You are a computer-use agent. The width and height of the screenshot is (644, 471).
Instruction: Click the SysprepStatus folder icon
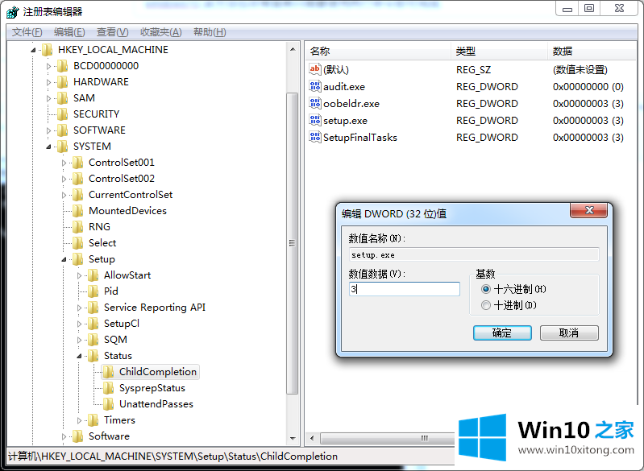pos(108,388)
